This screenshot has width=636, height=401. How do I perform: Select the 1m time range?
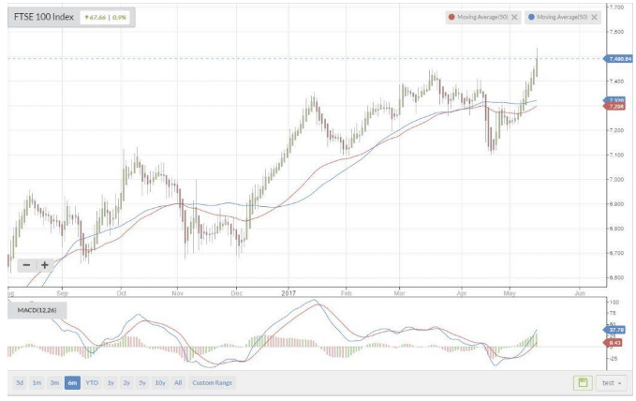point(37,383)
